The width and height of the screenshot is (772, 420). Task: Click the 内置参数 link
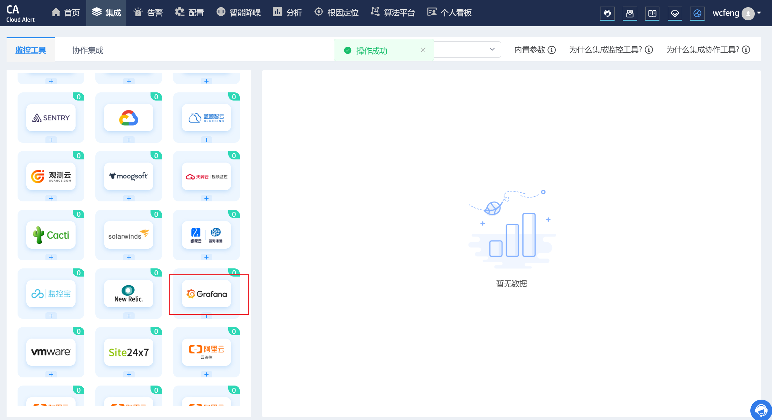(x=530, y=50)
